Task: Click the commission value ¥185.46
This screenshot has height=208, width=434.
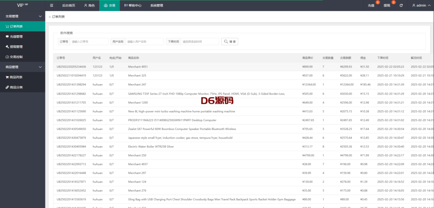Action: coord(365,85)
